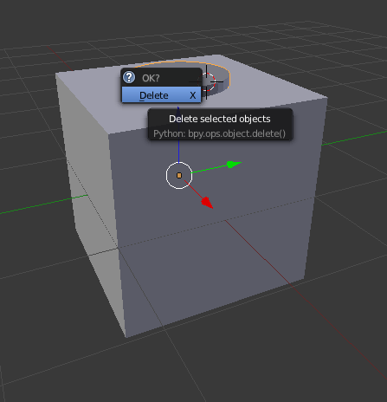Click the Delete selected objects tooltip text
This screenshot has height=402, width=387.
click(220, 119)
